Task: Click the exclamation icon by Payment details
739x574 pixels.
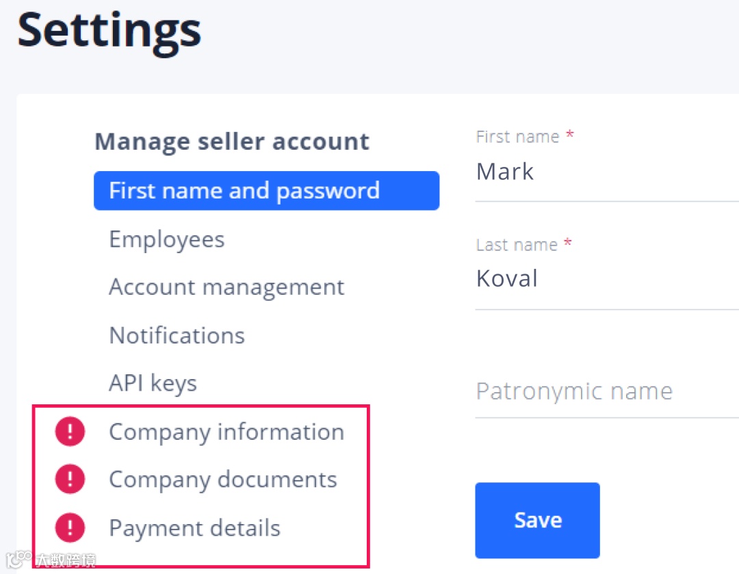Action: 70,527
